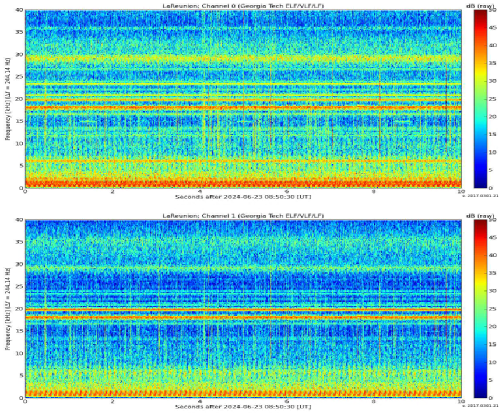Click the red 20 kHz band in Channel 1
The height and width of the screenshot is (413, 499).
click(243, 309)
